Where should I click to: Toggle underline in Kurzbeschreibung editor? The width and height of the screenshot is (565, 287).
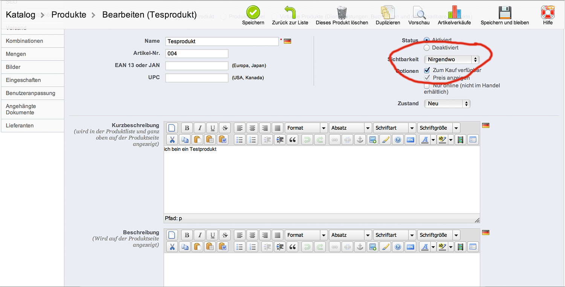point(212,128)
